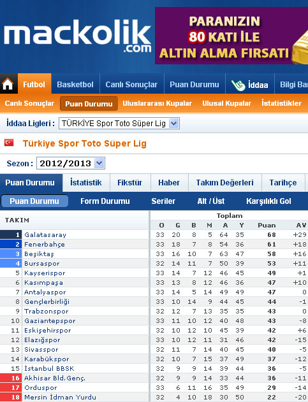This screenshot has height=402, width=308.
Task: Open Fenerbahçe team page
Action: click(x=45, y=245)
